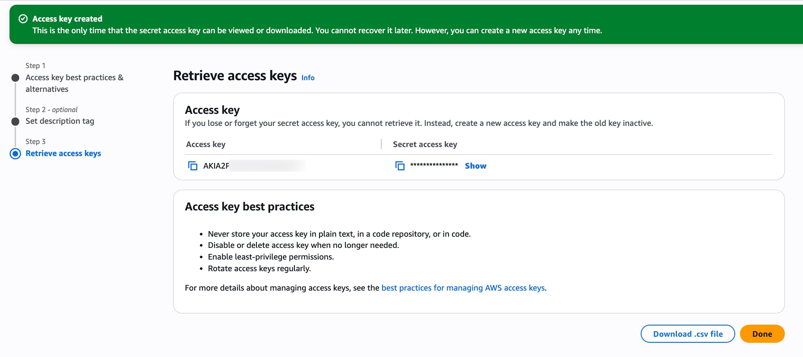803x357 pixels.
Task: Select the Step 3 radio indicator
Action: [x=15, y=153]
